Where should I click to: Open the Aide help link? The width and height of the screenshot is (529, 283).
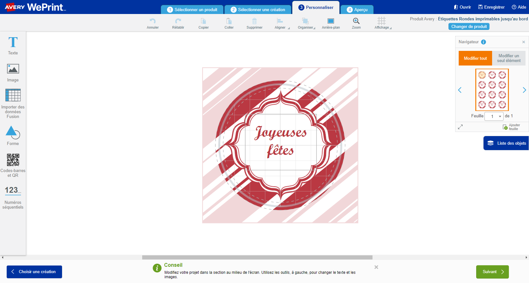519,7
